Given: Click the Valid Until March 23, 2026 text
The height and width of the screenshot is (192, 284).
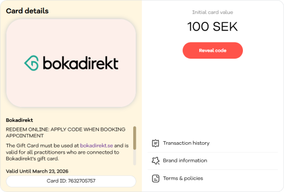Looking at the screenshot, I should (37, 171).
